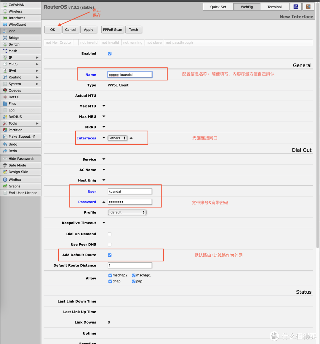This screenshot has width=320, height=344.
Task: Click the Design Skin icon
Action: [5, 172]
